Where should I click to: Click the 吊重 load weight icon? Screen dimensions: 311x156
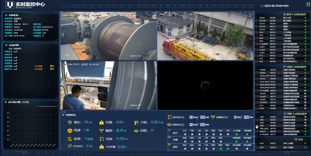click(x=102, y=122)
